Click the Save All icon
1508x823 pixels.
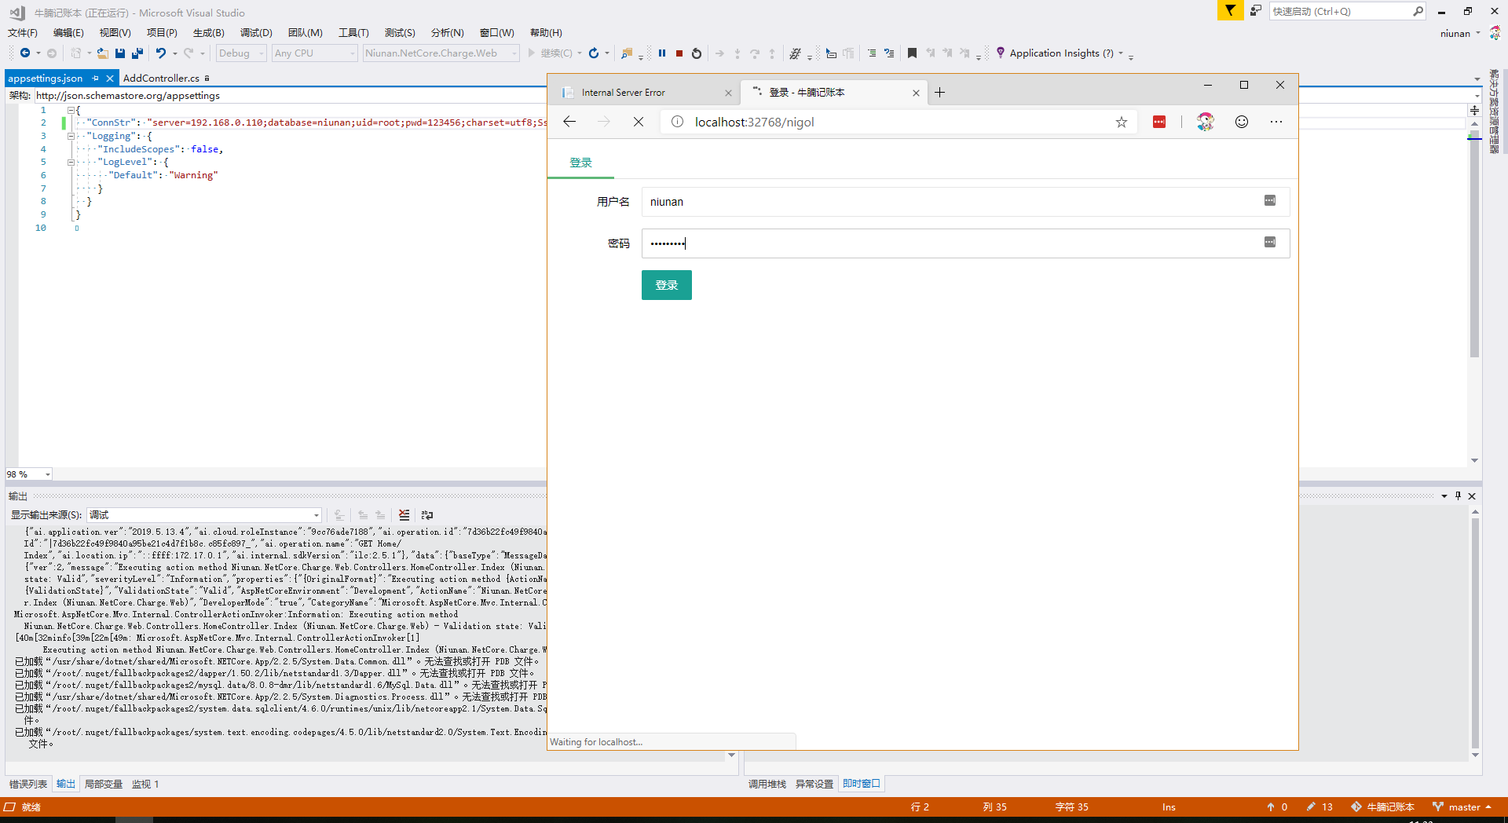[x=137, y=53]
